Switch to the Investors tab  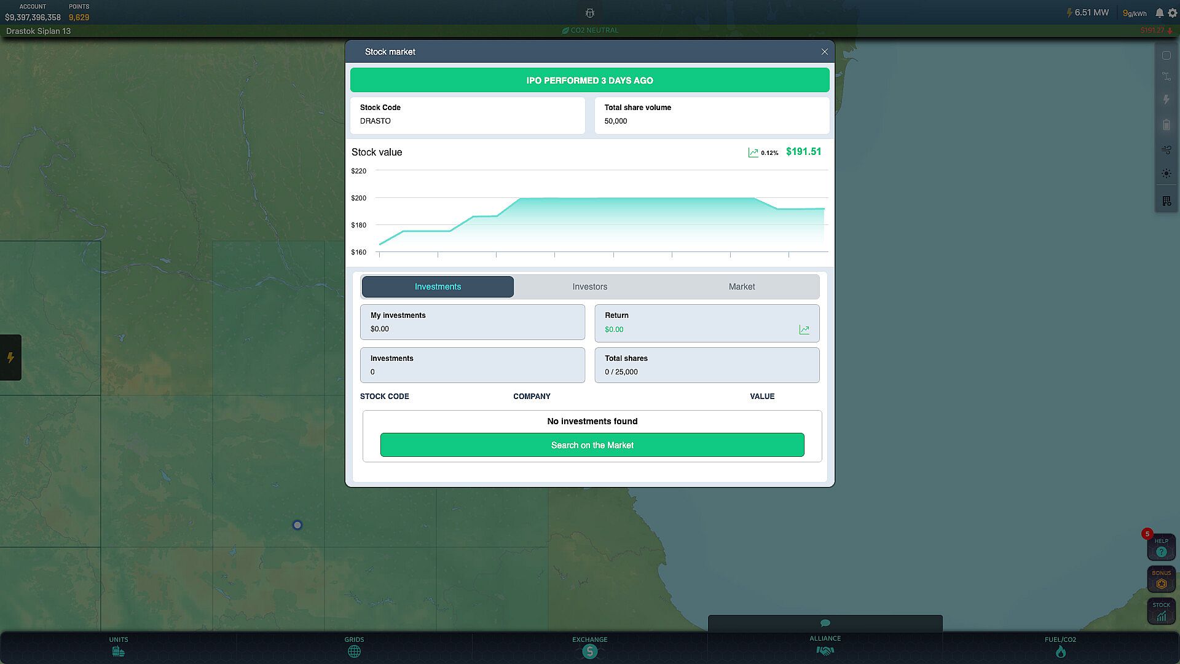point(589,287)
